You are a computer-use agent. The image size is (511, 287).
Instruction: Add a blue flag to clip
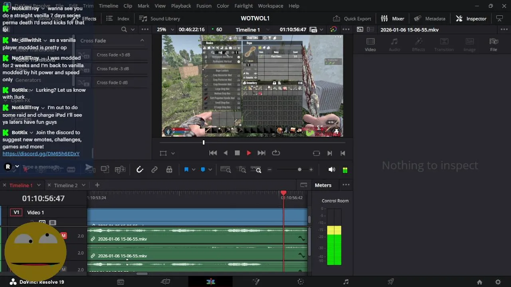(x=186, y=170)
